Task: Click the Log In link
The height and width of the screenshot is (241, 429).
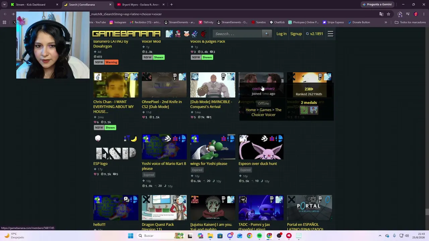Action: point(282,34)
